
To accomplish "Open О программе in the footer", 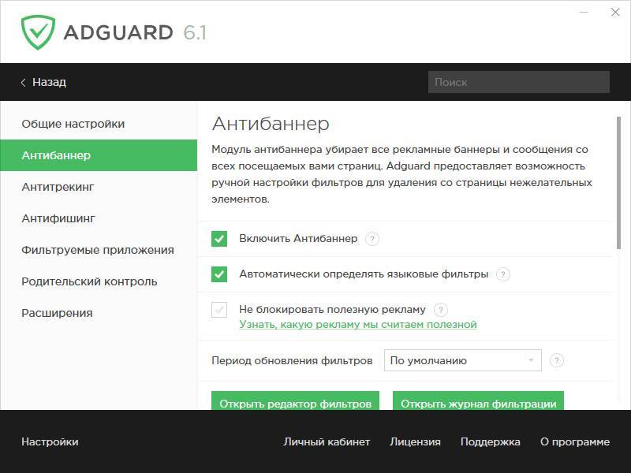I will 575,441.
